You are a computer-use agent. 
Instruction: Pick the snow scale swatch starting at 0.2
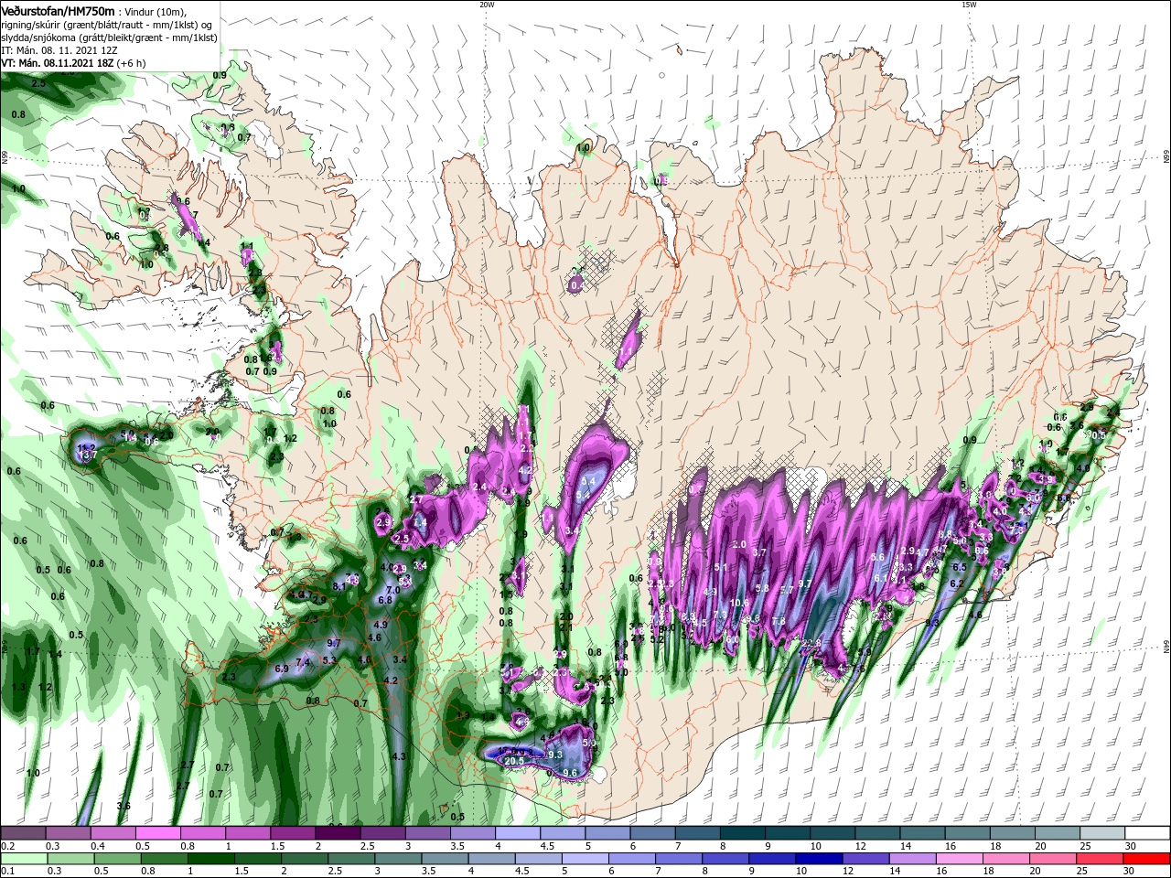coord(23,833)
